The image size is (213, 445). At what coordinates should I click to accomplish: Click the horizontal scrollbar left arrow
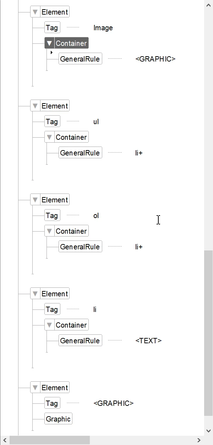click(5, 440)
